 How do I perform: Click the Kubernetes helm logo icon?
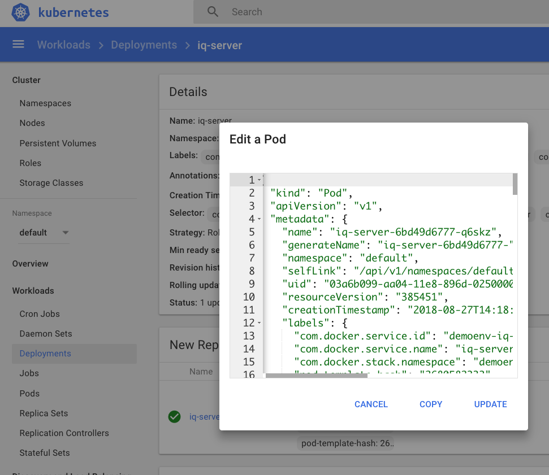pyautogui.click(x=20, y=12)
